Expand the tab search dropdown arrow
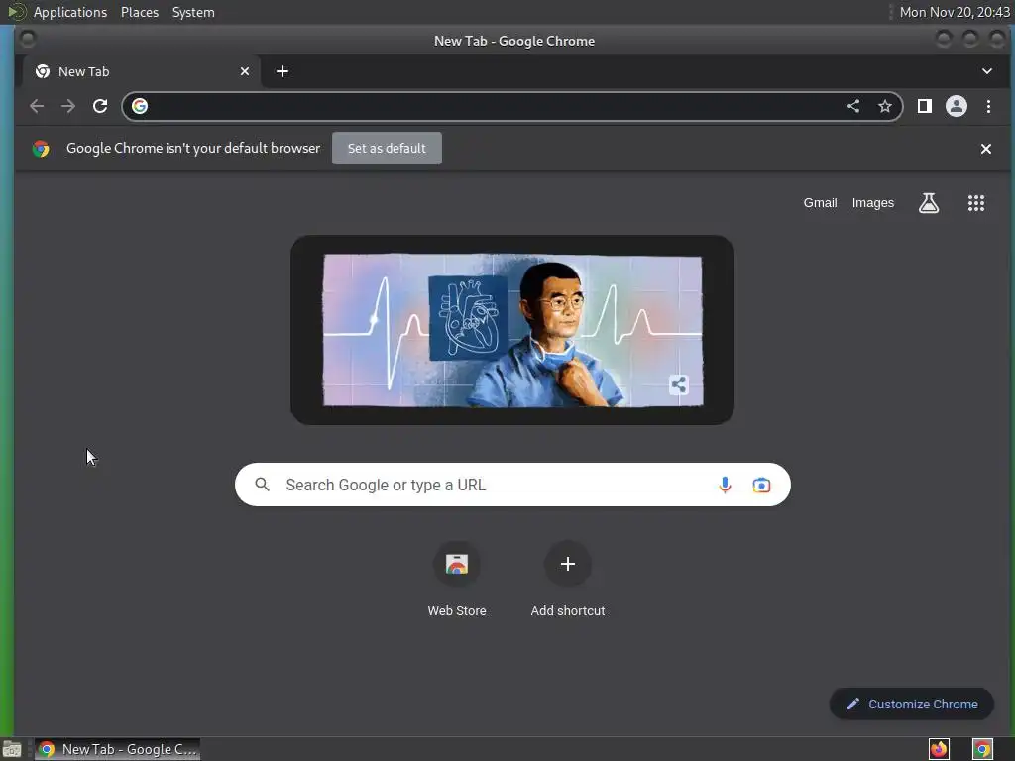The image size is (1015, 761). pos(987,71)
